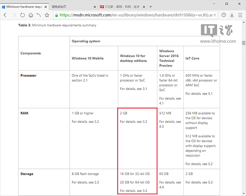This screenshot has height=196, width=246.
Task: Click 'For details, see 3.1' text
Action: point(134,89)
